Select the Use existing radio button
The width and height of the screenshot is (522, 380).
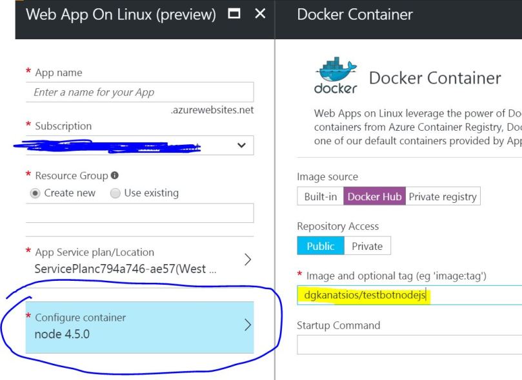[x=115, y=193]
